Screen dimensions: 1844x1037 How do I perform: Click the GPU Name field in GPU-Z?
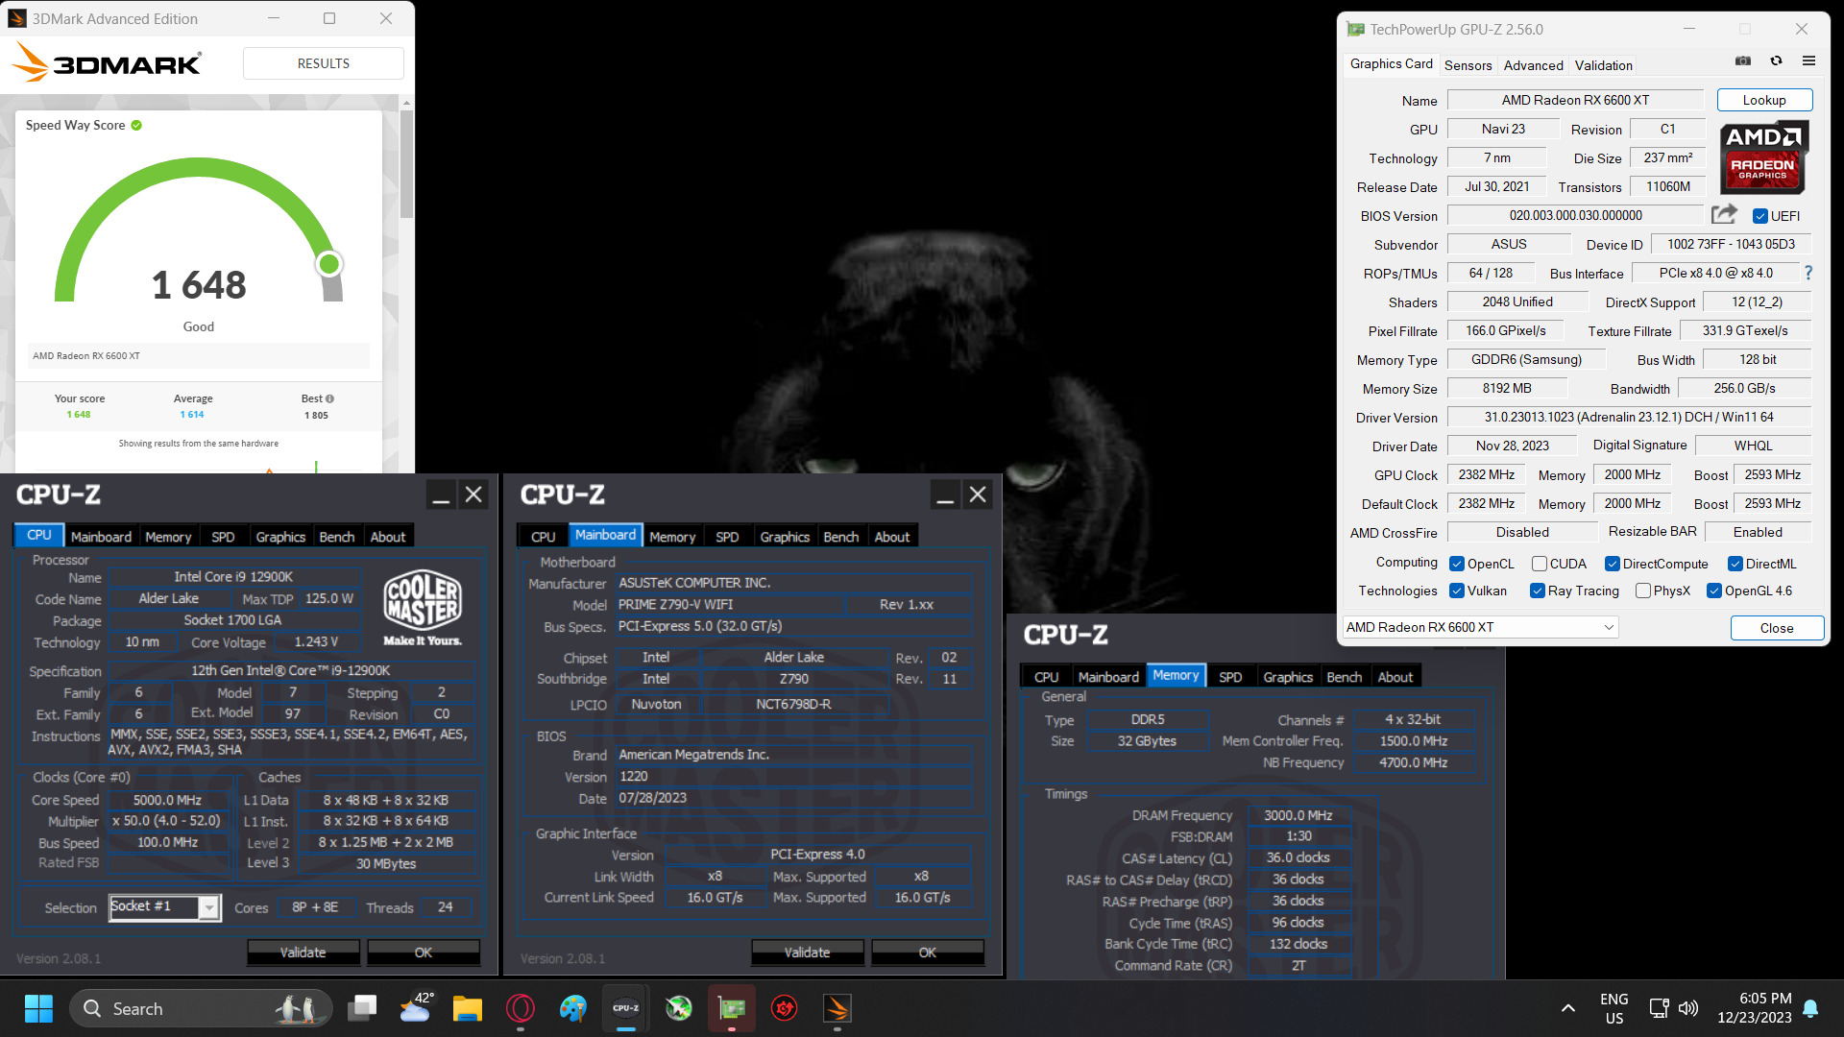point(1575,100)
